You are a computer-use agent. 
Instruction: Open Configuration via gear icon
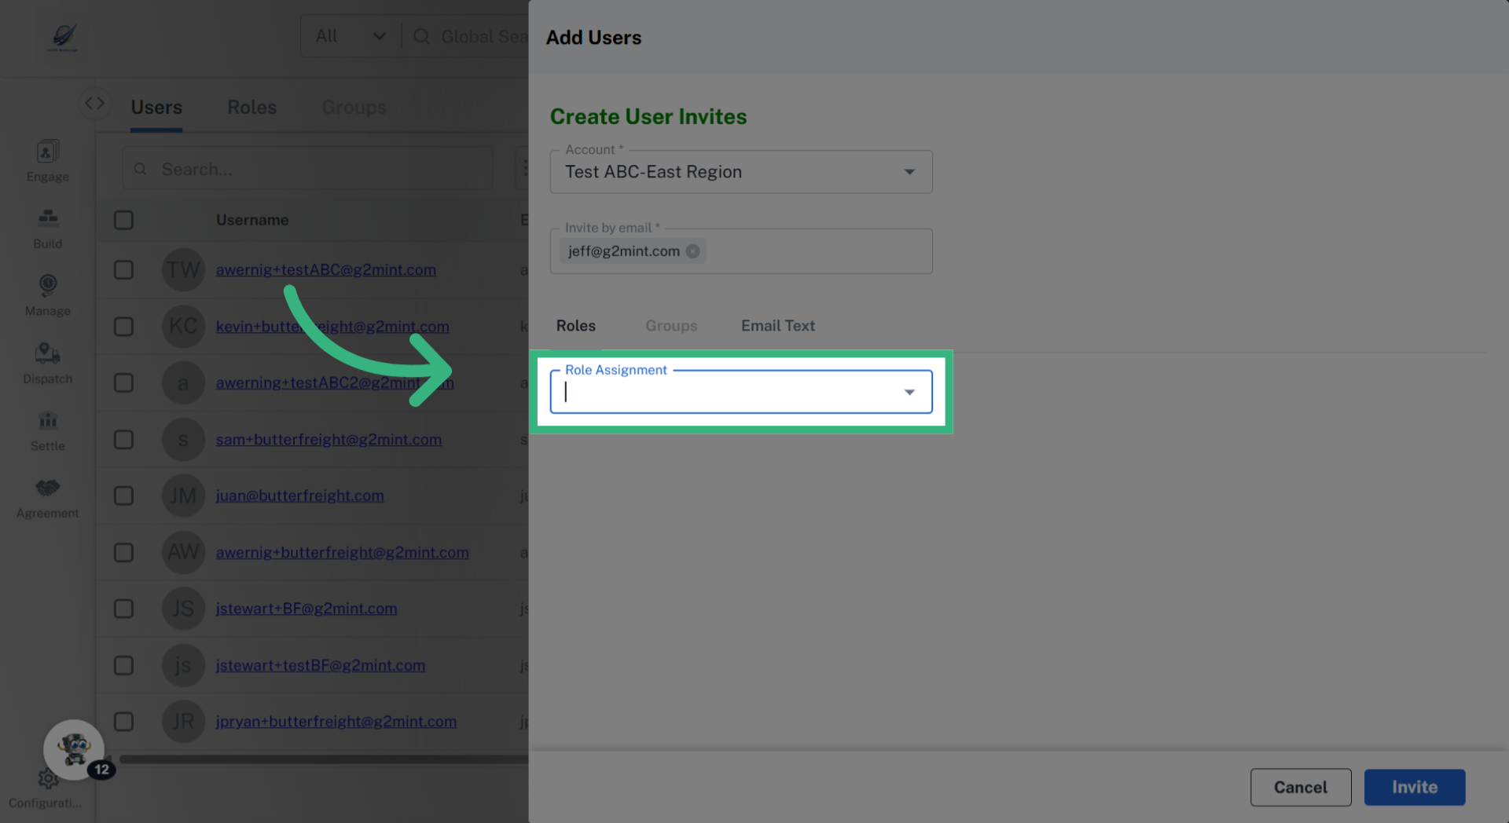coord(47,780)
